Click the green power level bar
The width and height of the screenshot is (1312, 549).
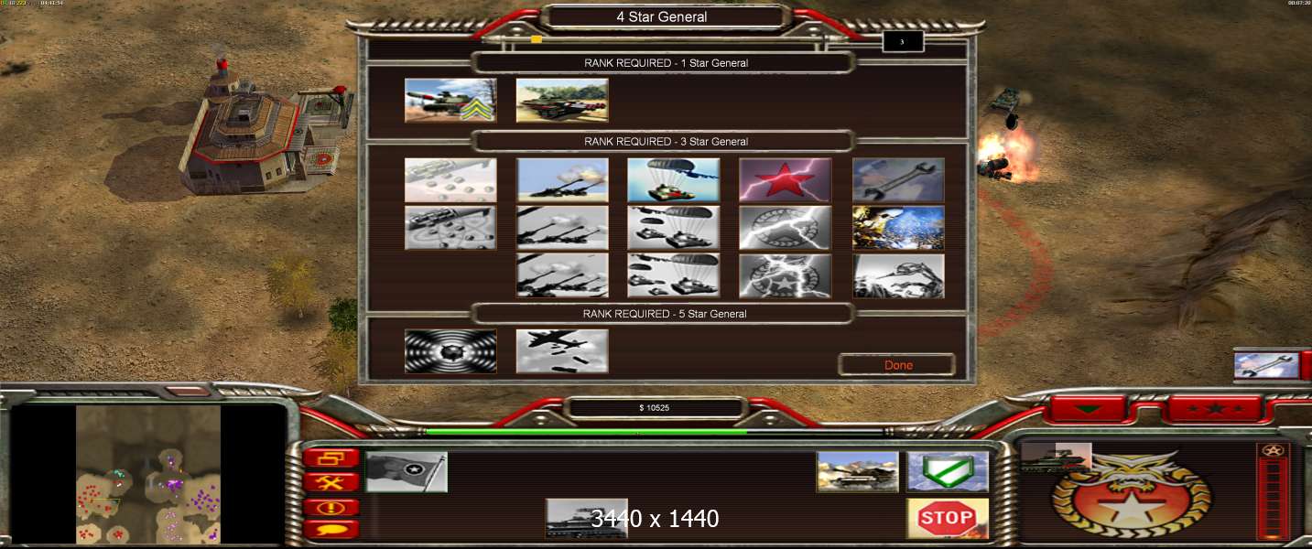pyautogui.click(x=586, y=432)
